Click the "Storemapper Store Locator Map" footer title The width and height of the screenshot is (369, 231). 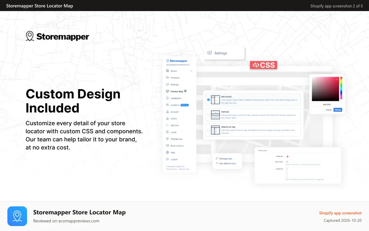(x=79, y=212)
